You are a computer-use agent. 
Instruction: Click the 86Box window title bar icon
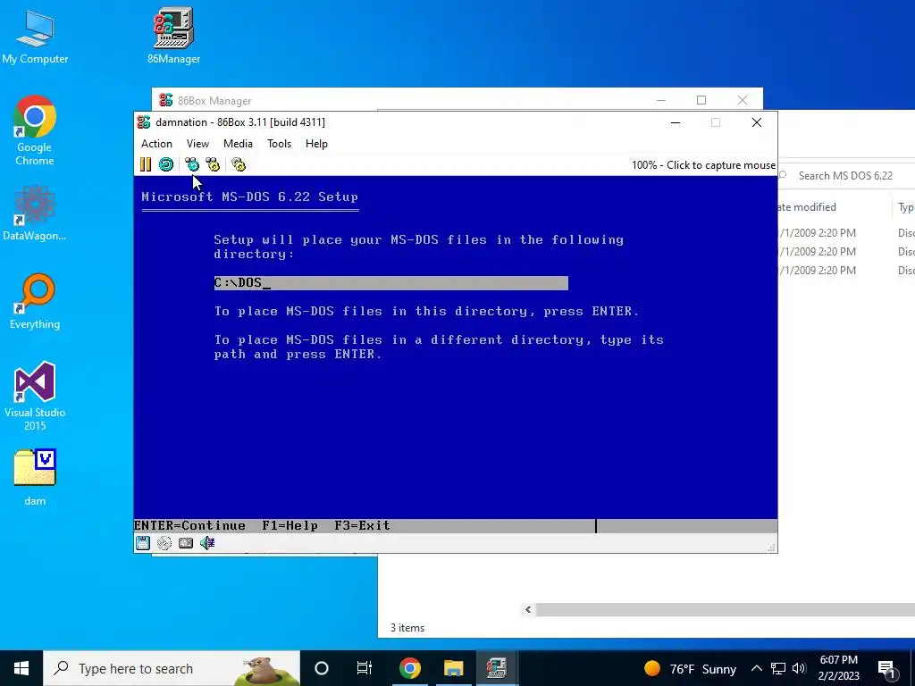tap(144, 121)
